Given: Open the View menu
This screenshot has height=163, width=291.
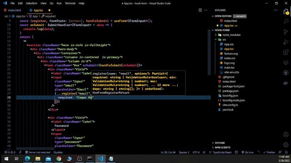Looking at the screenshot, I should (x=44, y=3).
